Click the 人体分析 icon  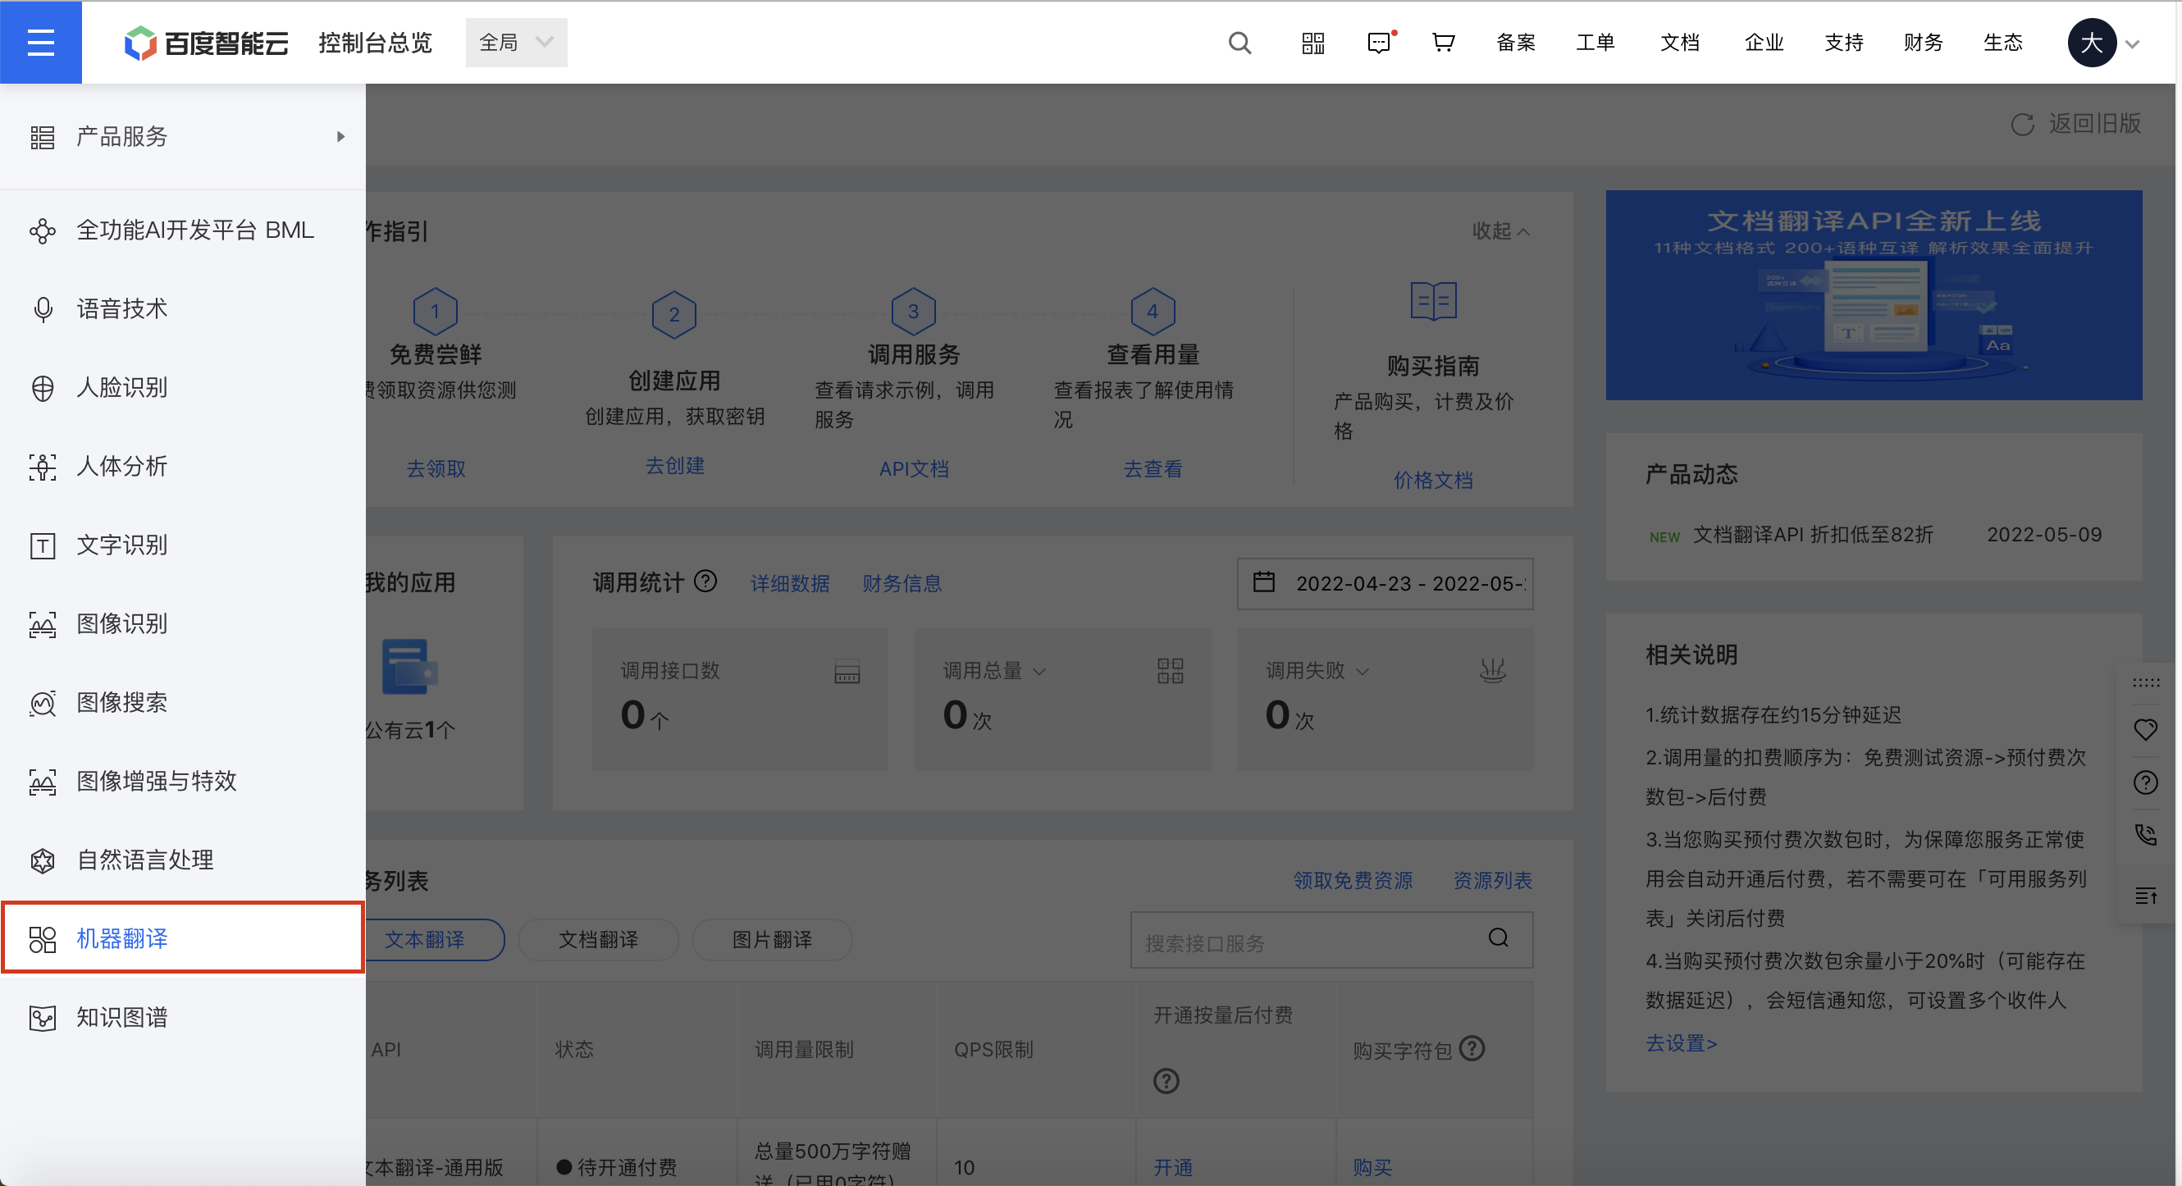tap(43, 467)
